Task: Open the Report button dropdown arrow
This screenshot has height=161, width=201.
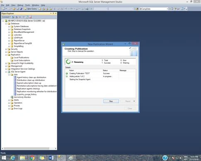Action: [134, 101]
